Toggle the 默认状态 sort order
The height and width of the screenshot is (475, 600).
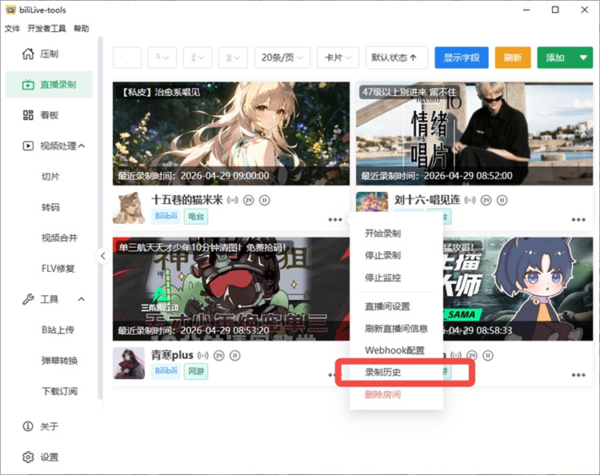[397, 58]
